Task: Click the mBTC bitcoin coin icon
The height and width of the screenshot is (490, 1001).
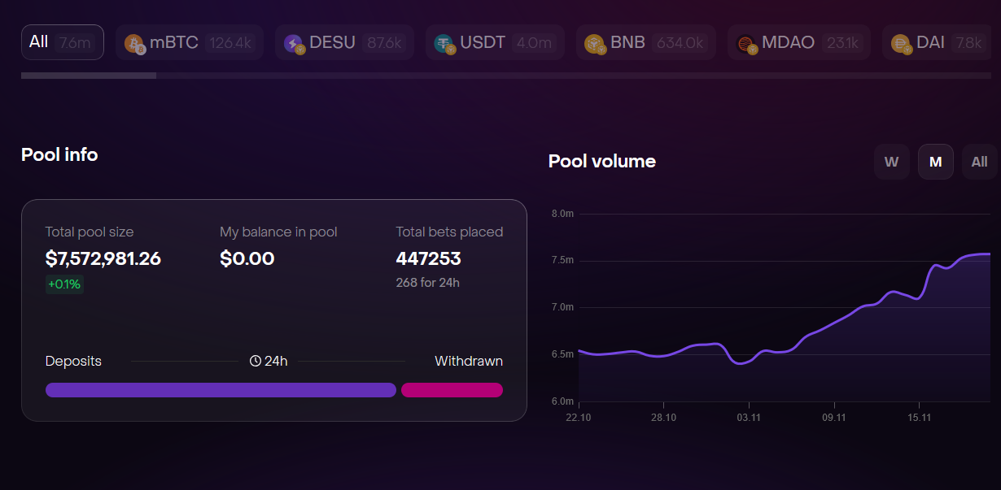Action: click(x=134, y=43)
